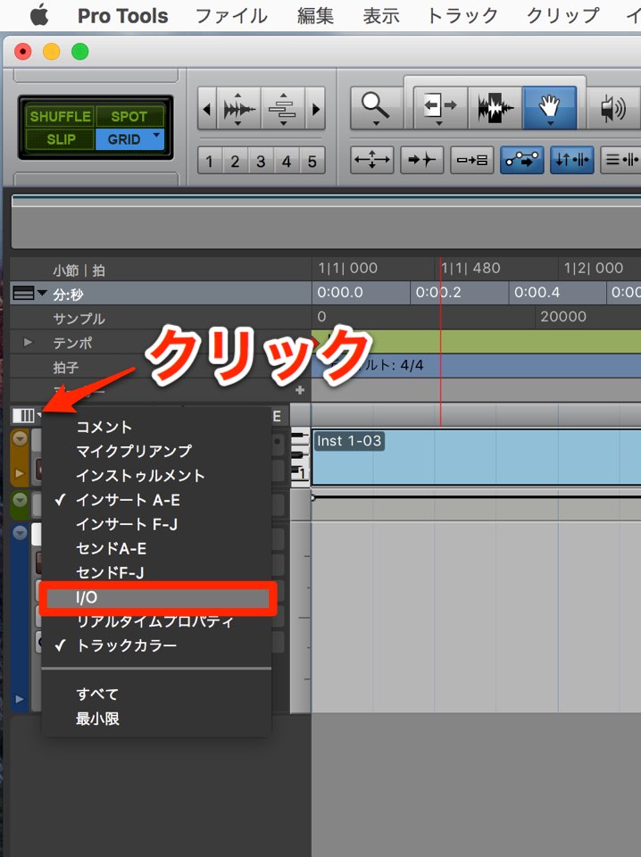641x857 pixels.
Task: Select the Inst 1-03 clip
Action: [x=476, y=457]
